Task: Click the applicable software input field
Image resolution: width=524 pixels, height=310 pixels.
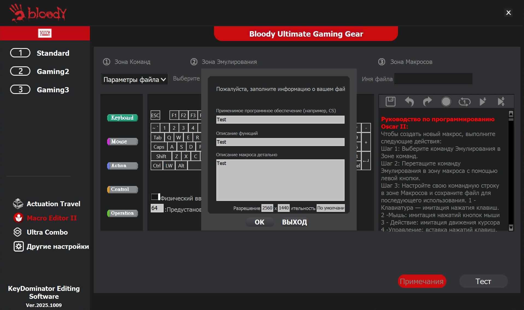Action: tap(280, 119)
